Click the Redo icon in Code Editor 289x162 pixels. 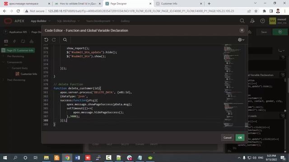[54, 40]
